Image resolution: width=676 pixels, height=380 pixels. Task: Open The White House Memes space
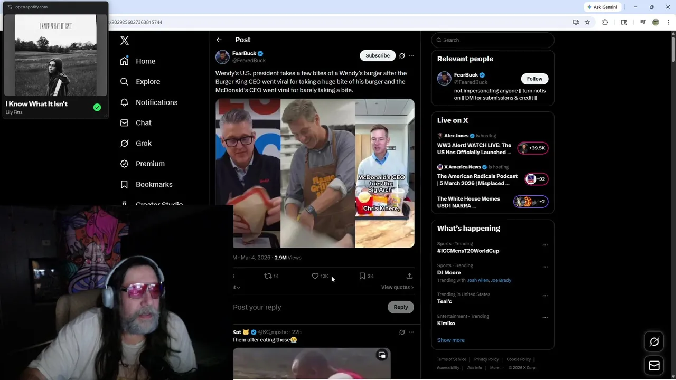493,202
